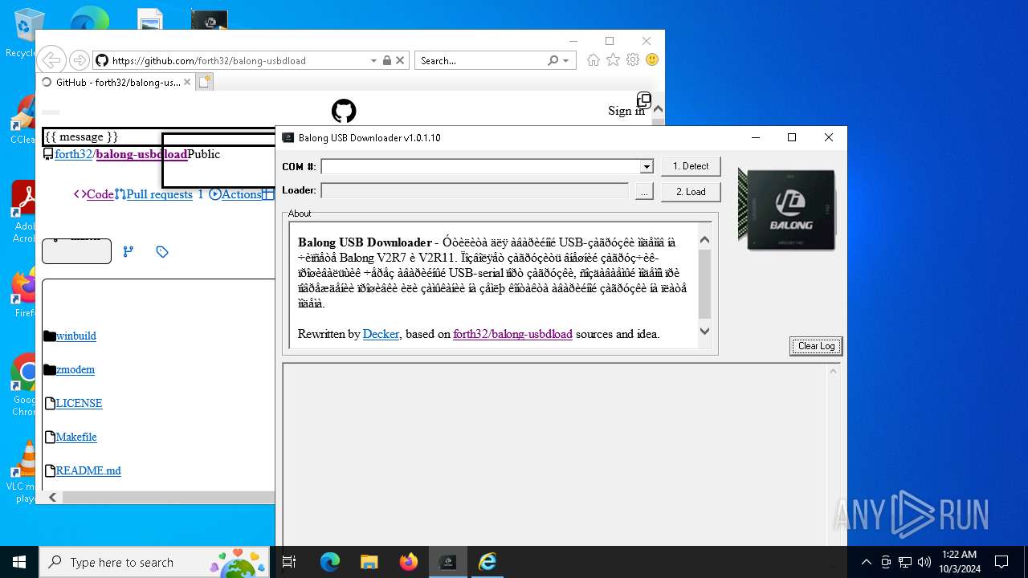Click the Loader path field
The width and height of the screenshot is (1028, 578).
(x=475, y=191)
